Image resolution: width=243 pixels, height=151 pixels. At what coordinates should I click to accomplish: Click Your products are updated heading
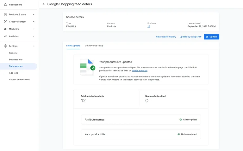tap(115, 62)
